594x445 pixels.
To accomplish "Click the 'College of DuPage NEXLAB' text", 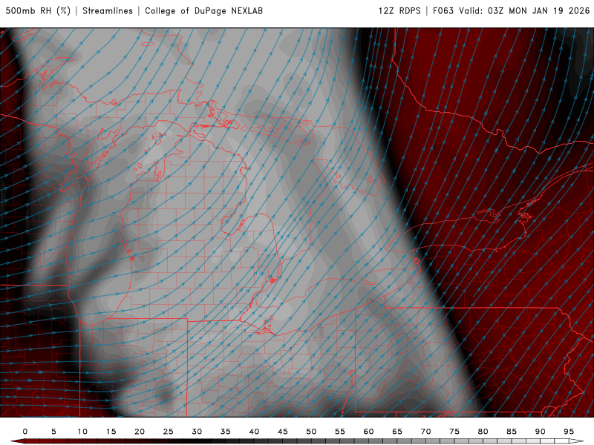I will pos(203,11).
